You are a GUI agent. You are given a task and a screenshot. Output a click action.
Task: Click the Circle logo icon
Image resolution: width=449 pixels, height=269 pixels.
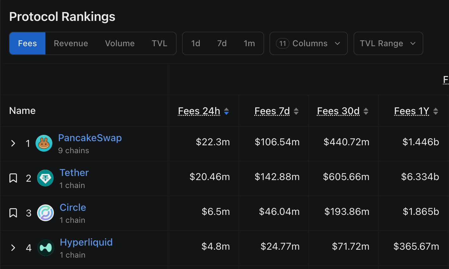tap(46, 213)
